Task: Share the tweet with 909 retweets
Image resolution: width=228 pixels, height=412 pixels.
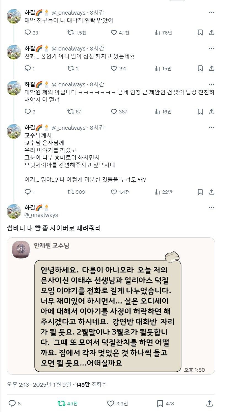Action: 211,192
